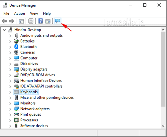Click the Device Manager title bar icon
167x137 pixels.
[x=5, y=5]
